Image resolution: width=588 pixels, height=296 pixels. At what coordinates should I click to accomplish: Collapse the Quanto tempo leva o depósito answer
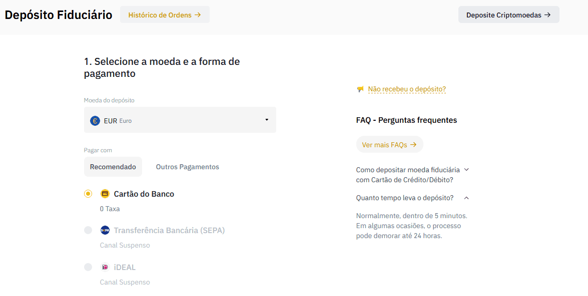[466, 198]
